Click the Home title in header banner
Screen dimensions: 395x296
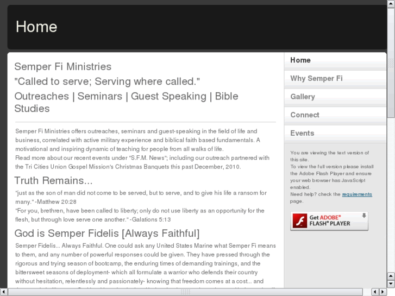pyautogui.click(x=36, y=27)
